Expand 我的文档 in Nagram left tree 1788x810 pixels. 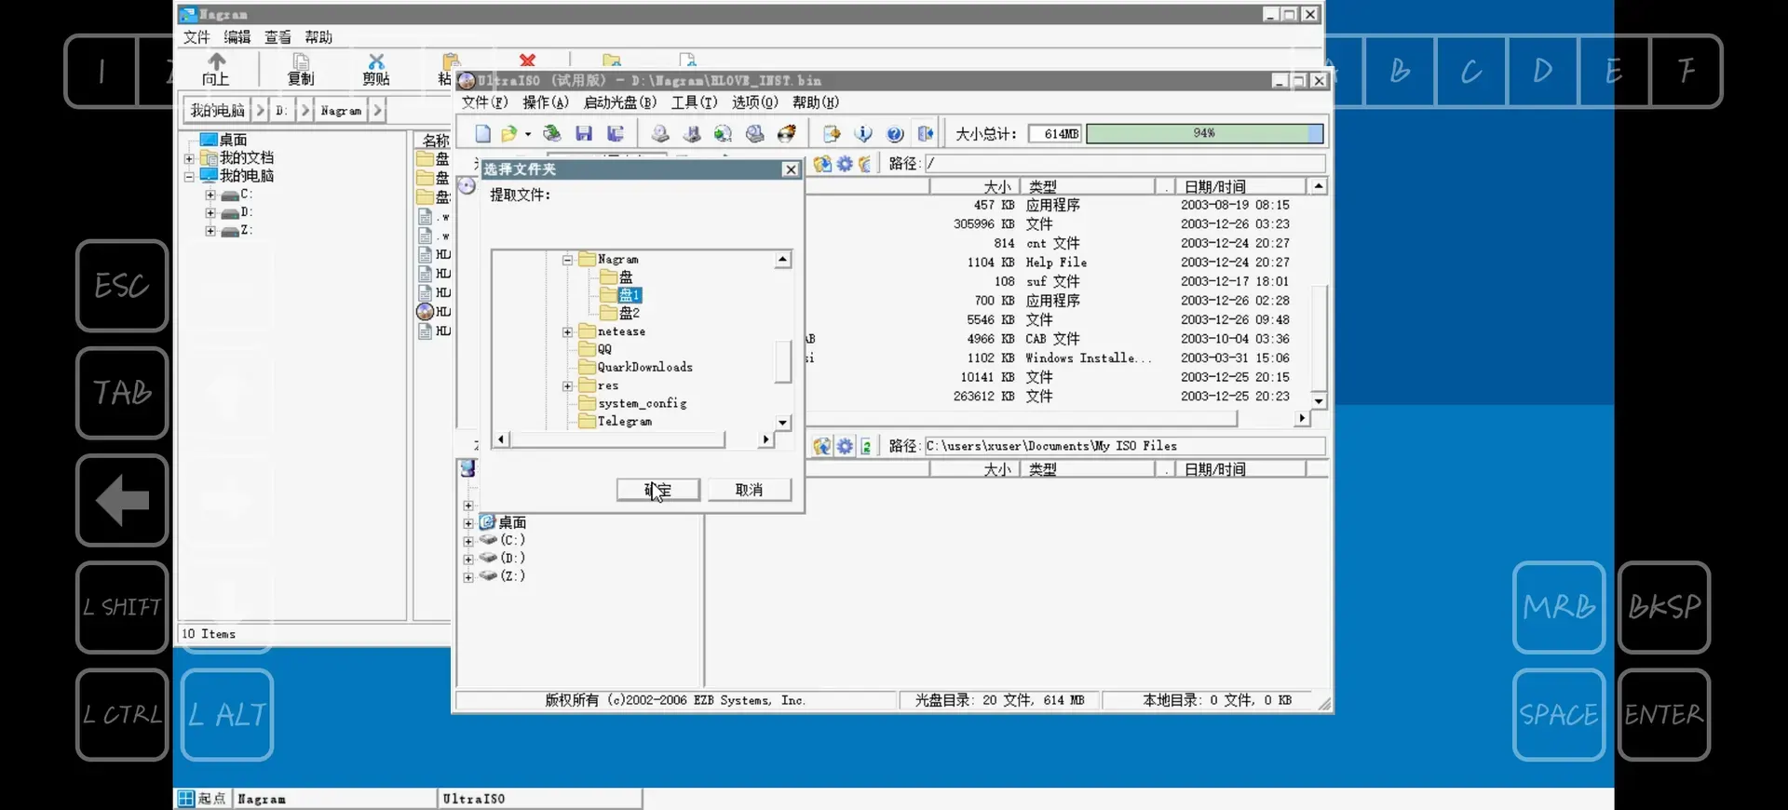point(189,158)
